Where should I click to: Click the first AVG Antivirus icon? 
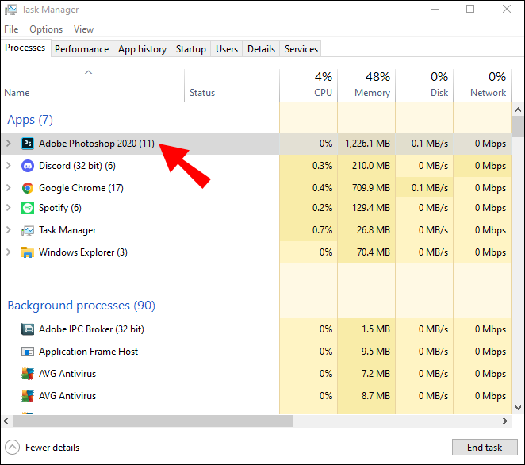[27, 374]
